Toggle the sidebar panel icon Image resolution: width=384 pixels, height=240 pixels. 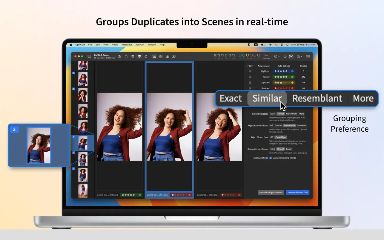click(89, 56)
